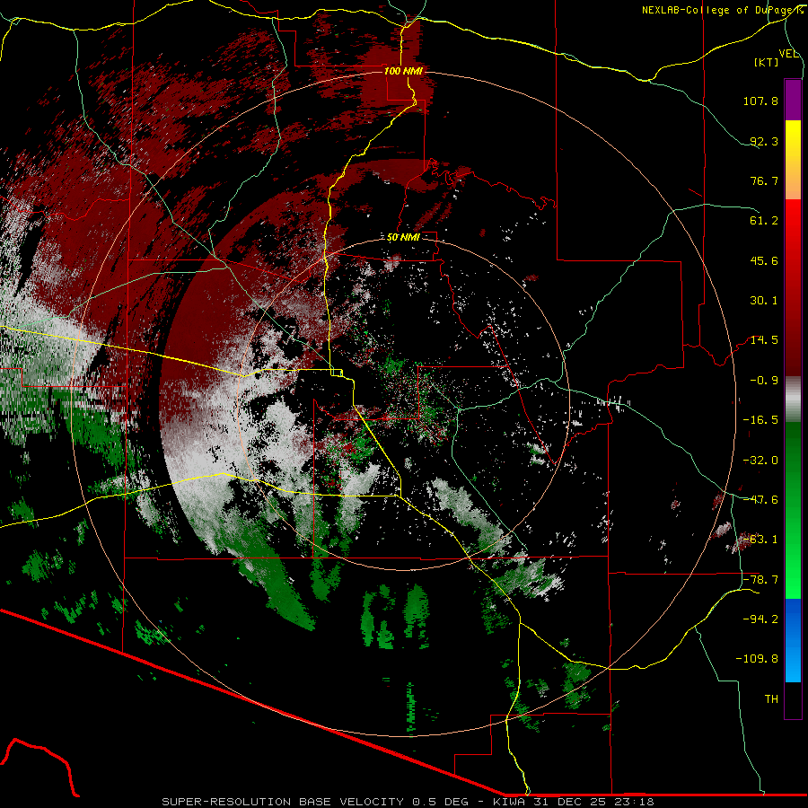This screenshot has height=808, width=808.
Task: Click the 50 NMI range ring label
Action: (x=403, y=237)
